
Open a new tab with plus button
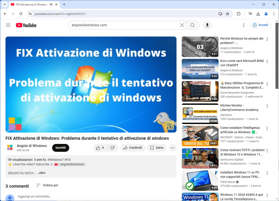pyautogui.click(x=64, y=4)
